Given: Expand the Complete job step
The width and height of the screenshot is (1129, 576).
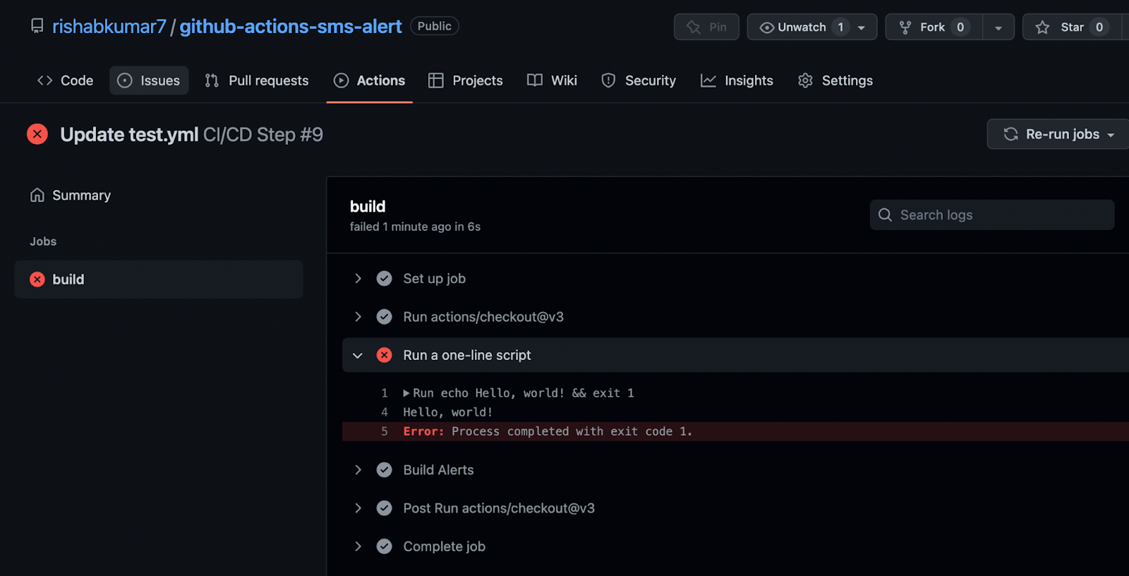Looking at the screenshot, I should [358, 546].
